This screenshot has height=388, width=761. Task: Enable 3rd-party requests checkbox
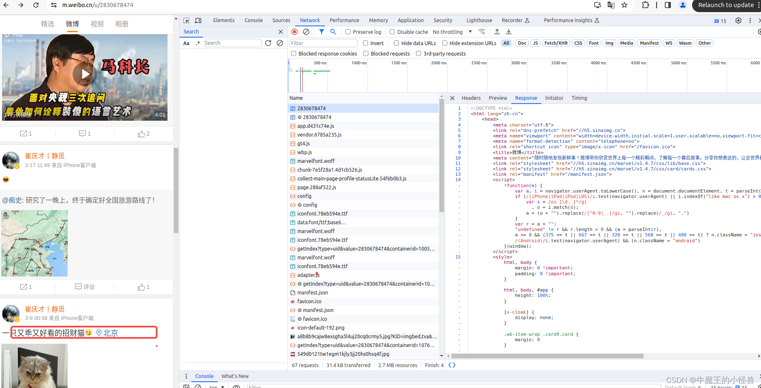tap(419, 53)
